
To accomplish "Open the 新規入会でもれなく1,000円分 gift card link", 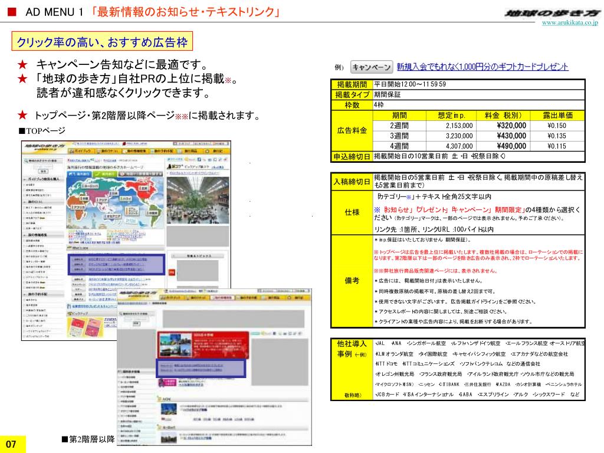I will coord(482,67).
